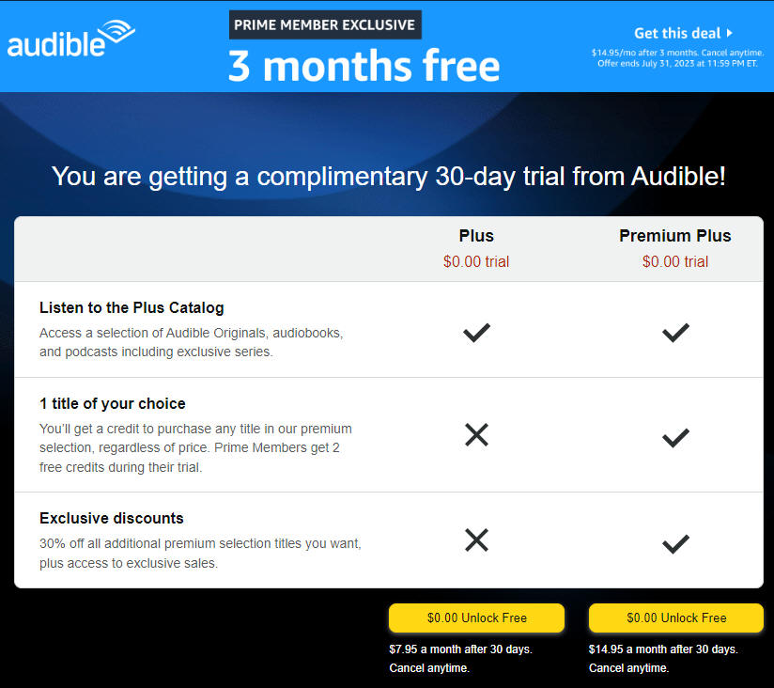Screen dimensions: 774x688
Task: Open the Get this deal link
Action: pos(677,33)
